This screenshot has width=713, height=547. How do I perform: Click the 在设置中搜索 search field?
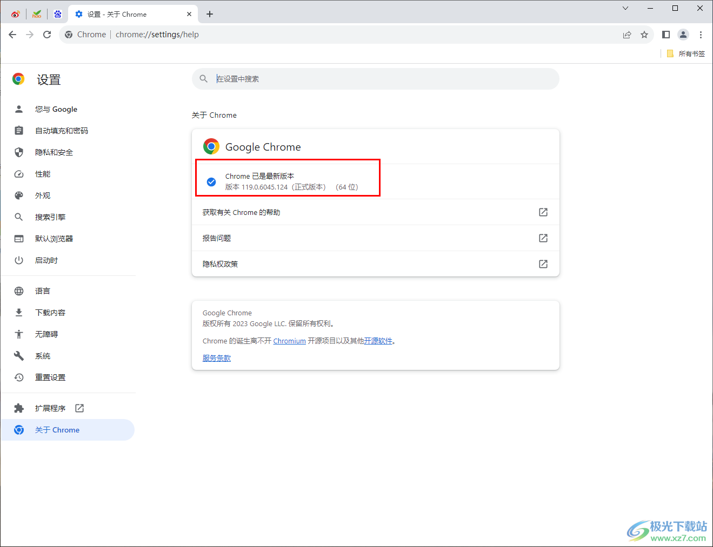point(376,79)
